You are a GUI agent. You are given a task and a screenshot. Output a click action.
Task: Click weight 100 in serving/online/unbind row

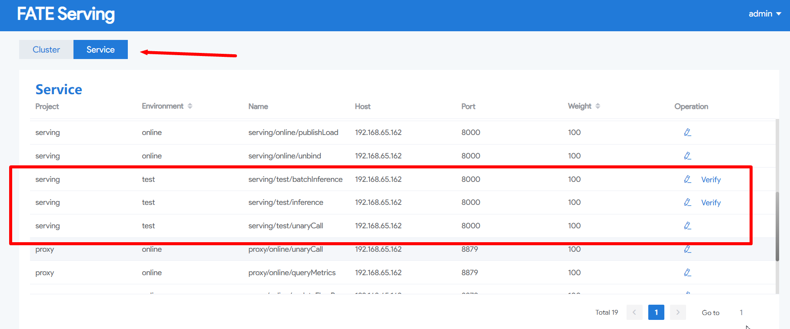[x=574, y=156]
